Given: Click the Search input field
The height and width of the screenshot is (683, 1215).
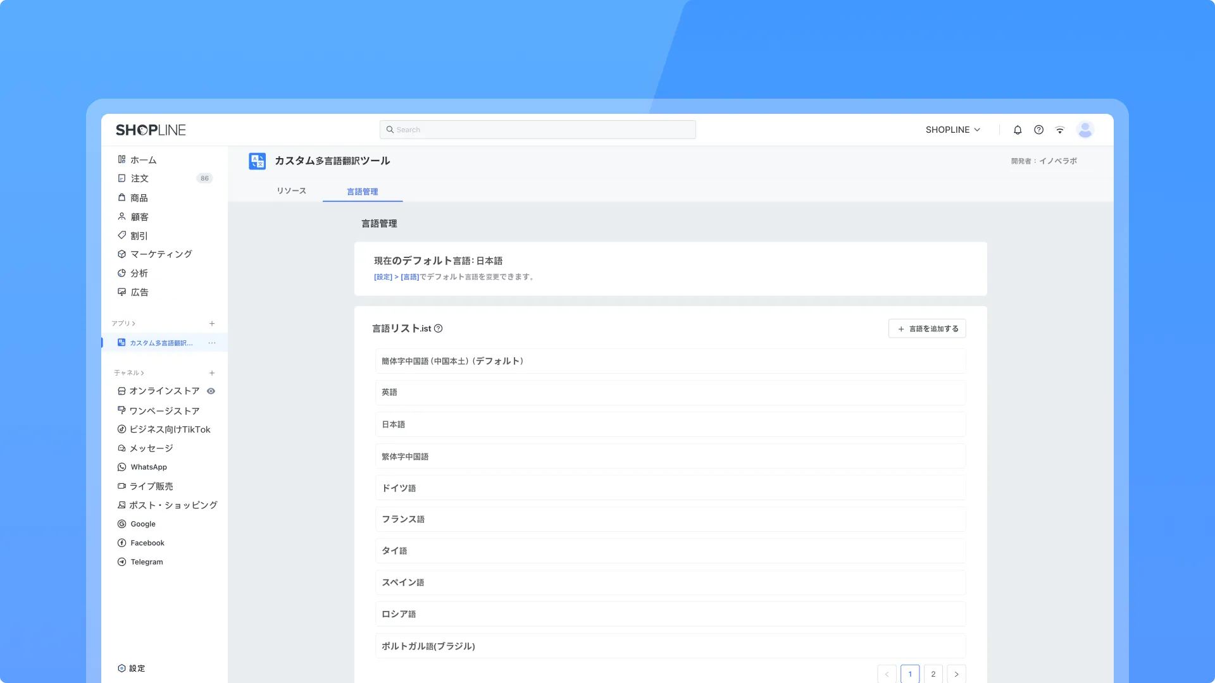Looking at the screenshot, I should [538, 130].
